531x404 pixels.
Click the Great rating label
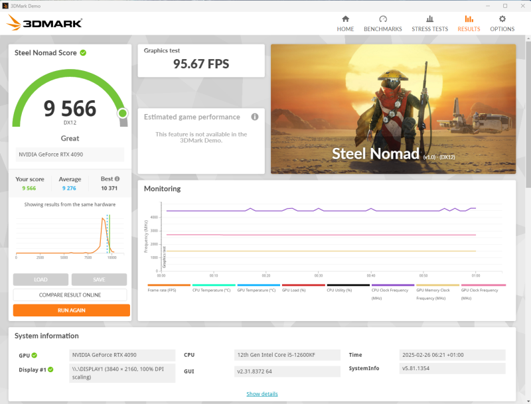point(70,139)
